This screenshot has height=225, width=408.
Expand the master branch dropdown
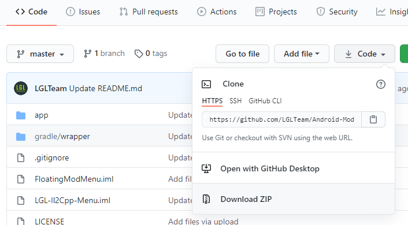point(40,54)
